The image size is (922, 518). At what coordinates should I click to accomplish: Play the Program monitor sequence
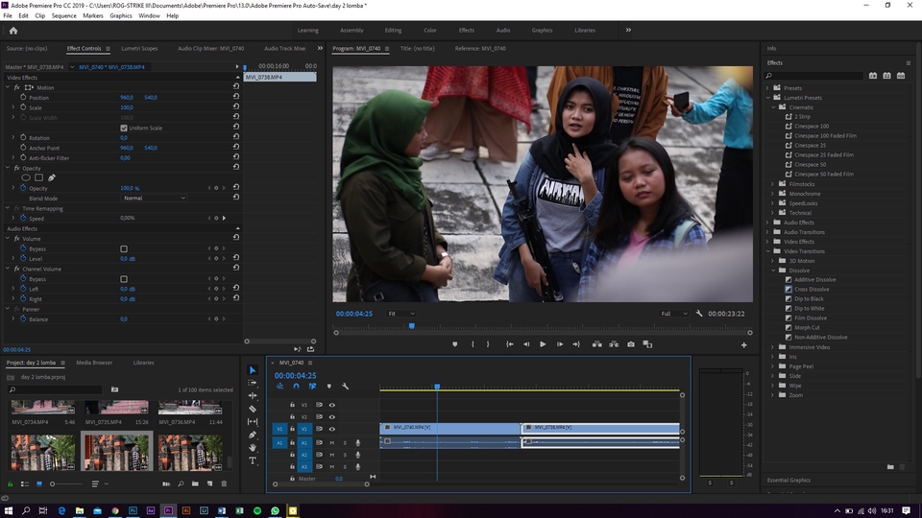coord(543,344)
